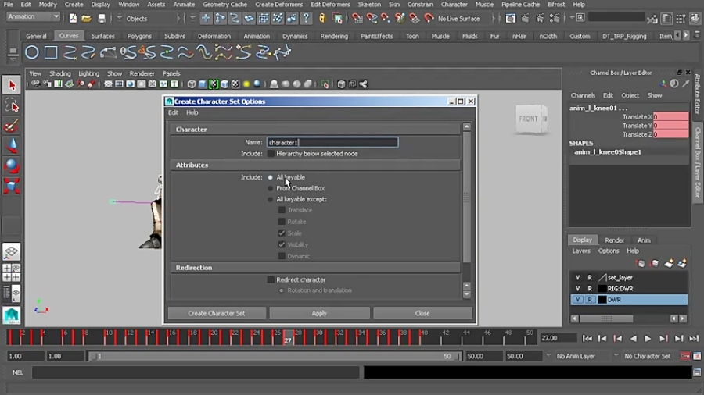Click the smooth shade cube viewport icon

(x=203, y=84)
